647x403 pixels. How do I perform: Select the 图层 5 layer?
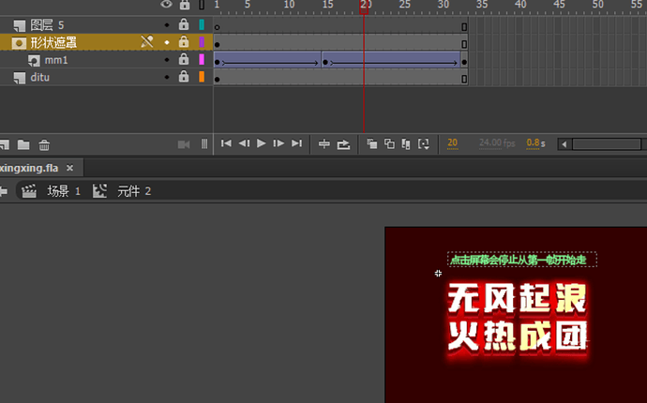pos(47,25)
